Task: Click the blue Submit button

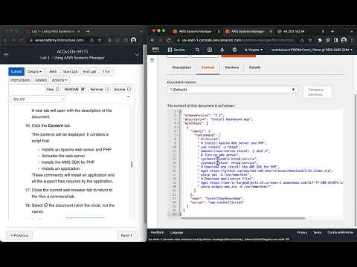Action: 16,71
